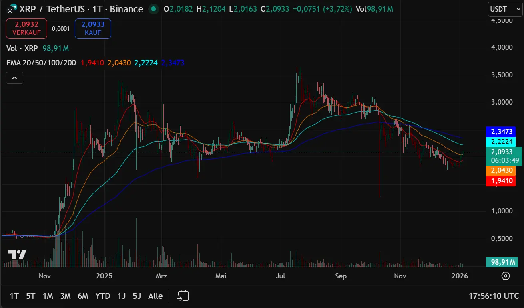Click the green market status dot

152,9
